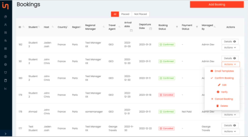Open Actions dropdown for booking 178

tap(231, 114)
